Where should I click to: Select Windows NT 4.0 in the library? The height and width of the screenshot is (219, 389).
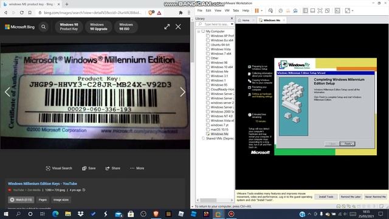click(221, 116)
